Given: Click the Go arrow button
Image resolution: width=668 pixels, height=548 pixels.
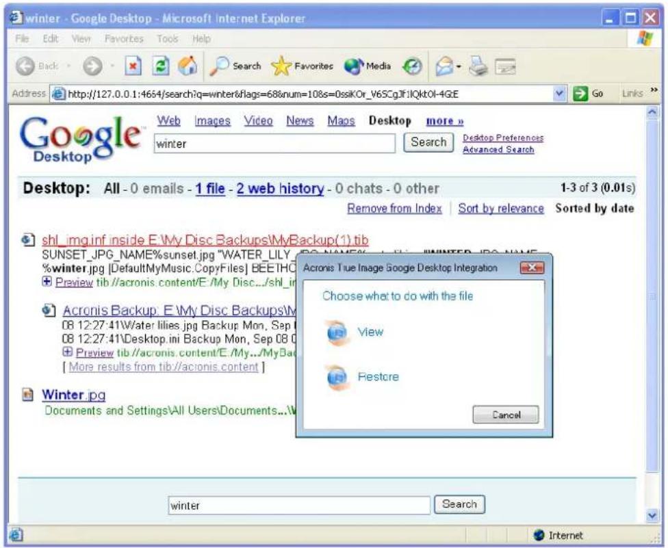Looking at the screenshot, I should (580, 94).
